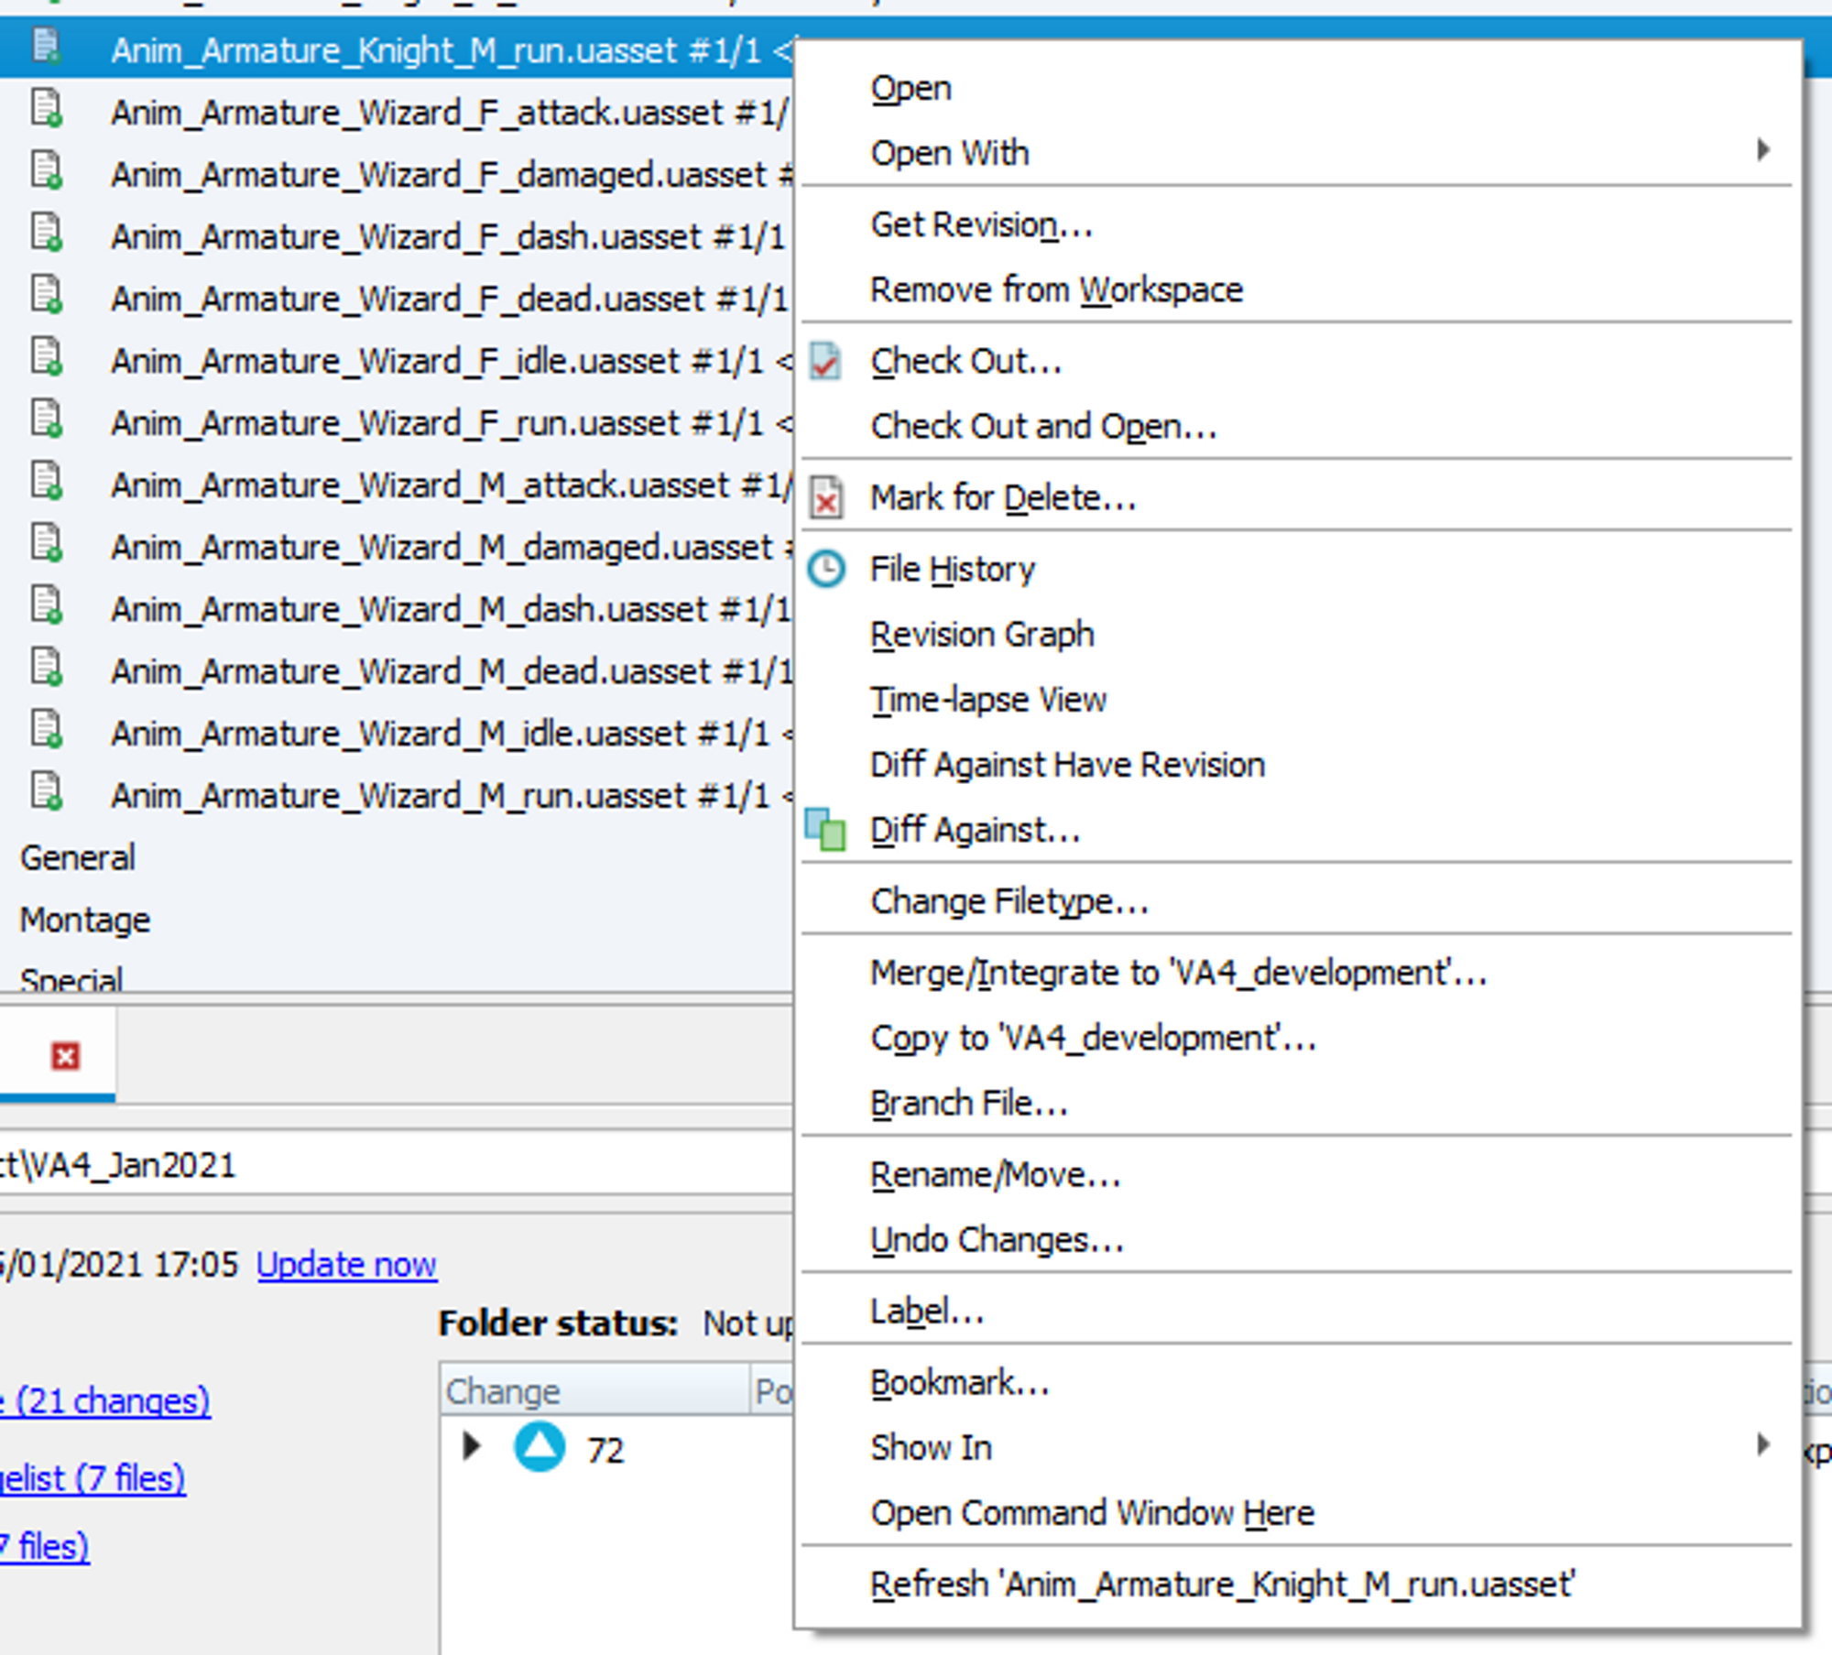This screenshot has height=1655, width=1832.
Task: Click the red X close icon on tab
Action: point(65,1056)
